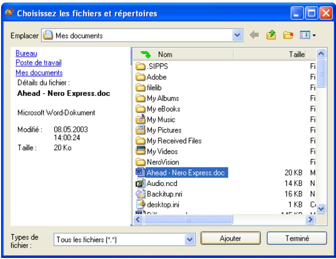Click the My Pictures folder icon
This screenshot has height=259, width=336.
(140, 130)
